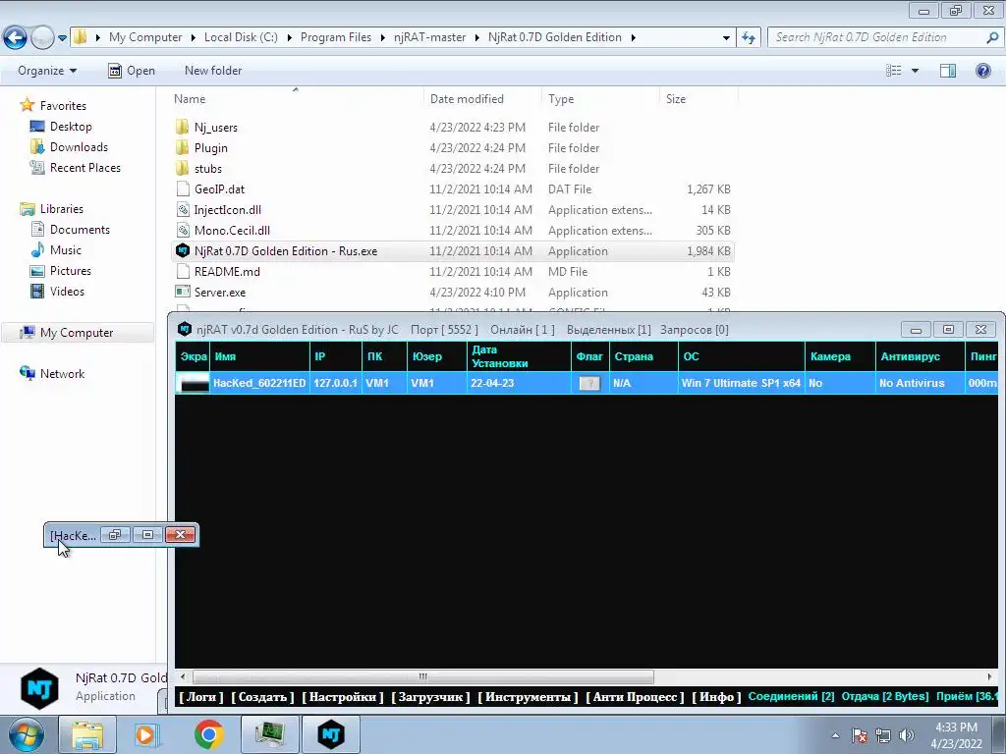Open Recent Places in the navigation pane

(85, 167)
